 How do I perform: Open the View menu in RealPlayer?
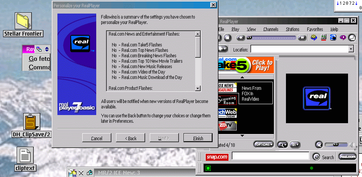click(251, 29)
